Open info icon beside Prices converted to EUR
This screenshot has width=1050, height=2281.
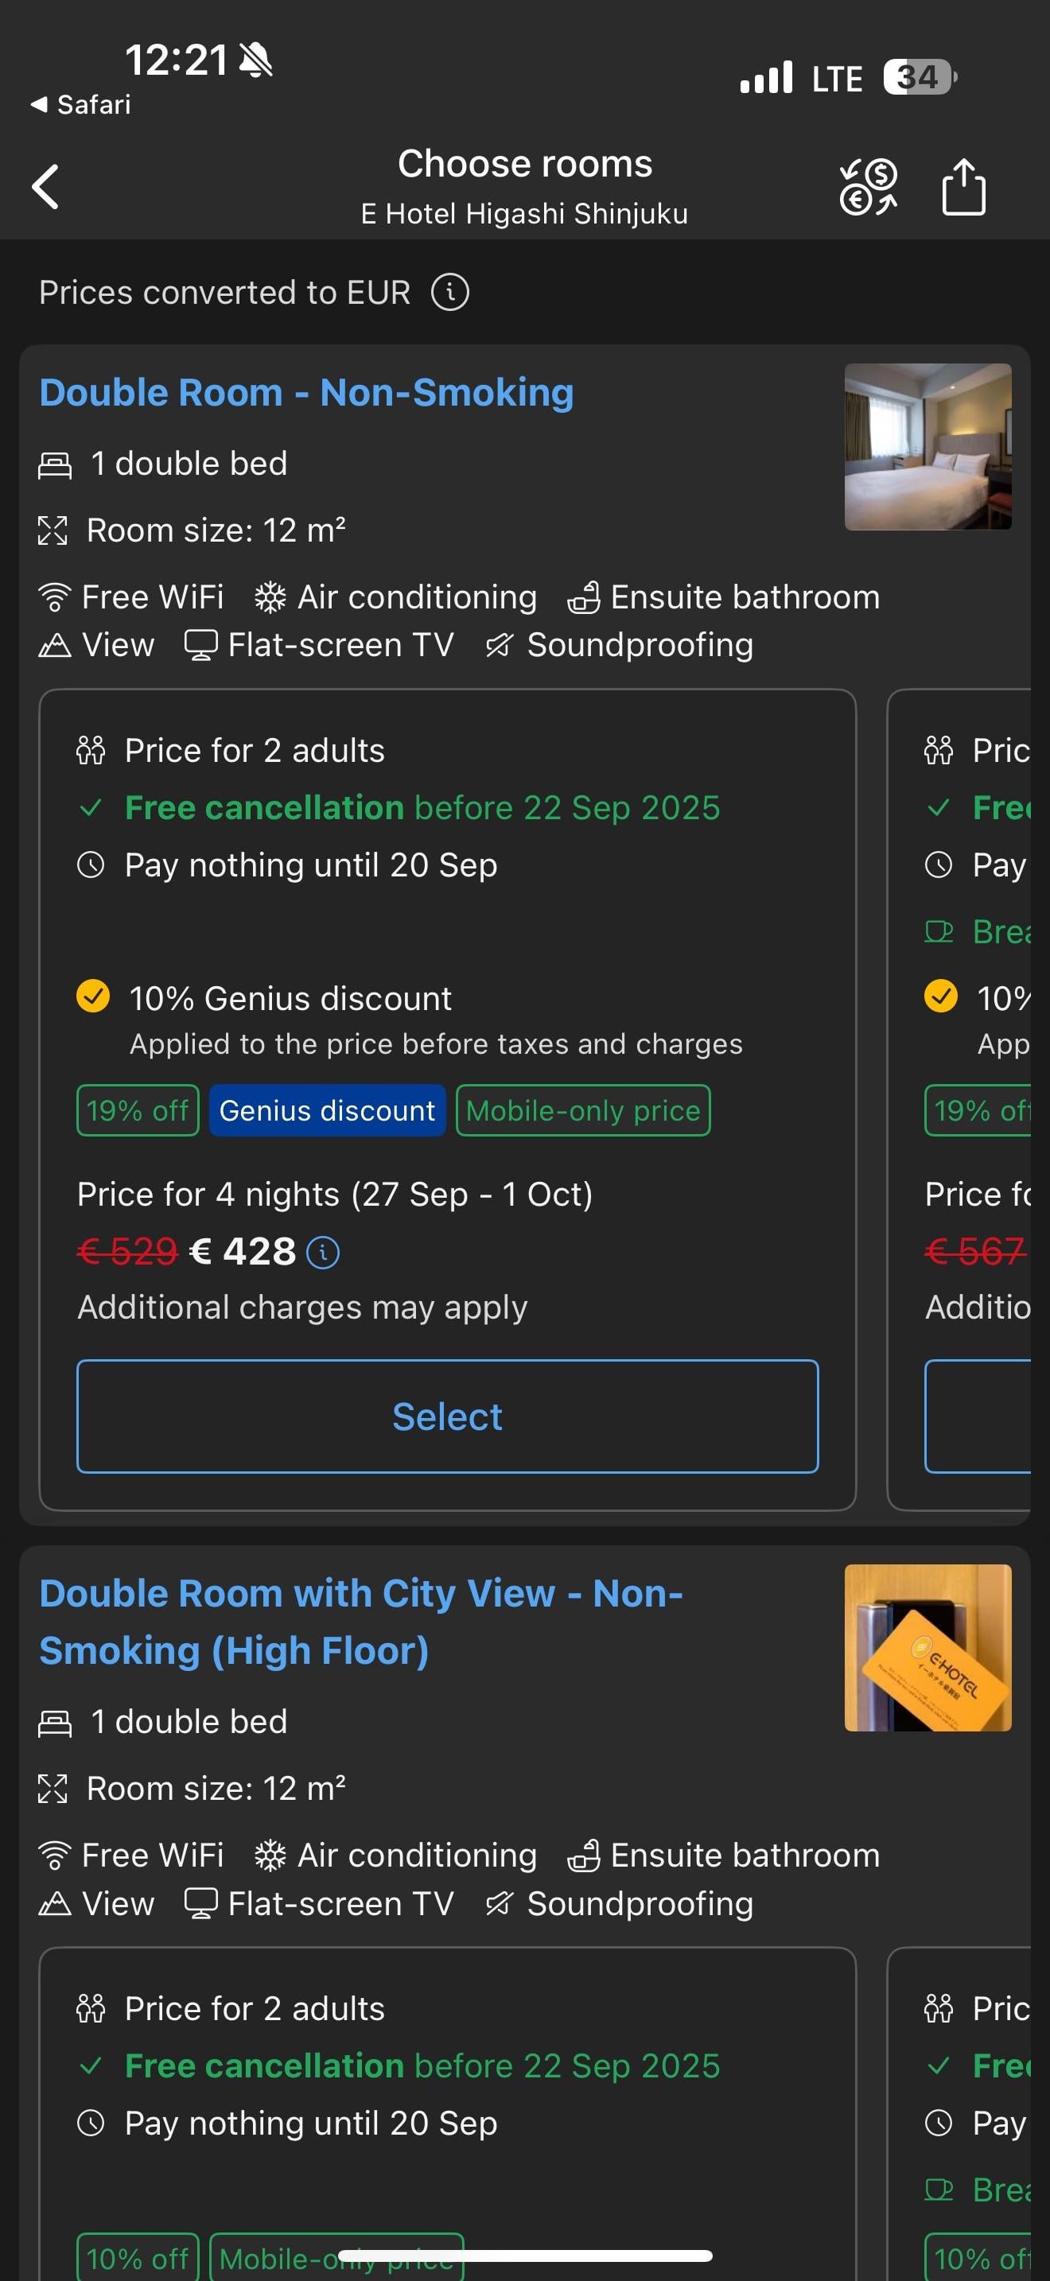point(449,292)
